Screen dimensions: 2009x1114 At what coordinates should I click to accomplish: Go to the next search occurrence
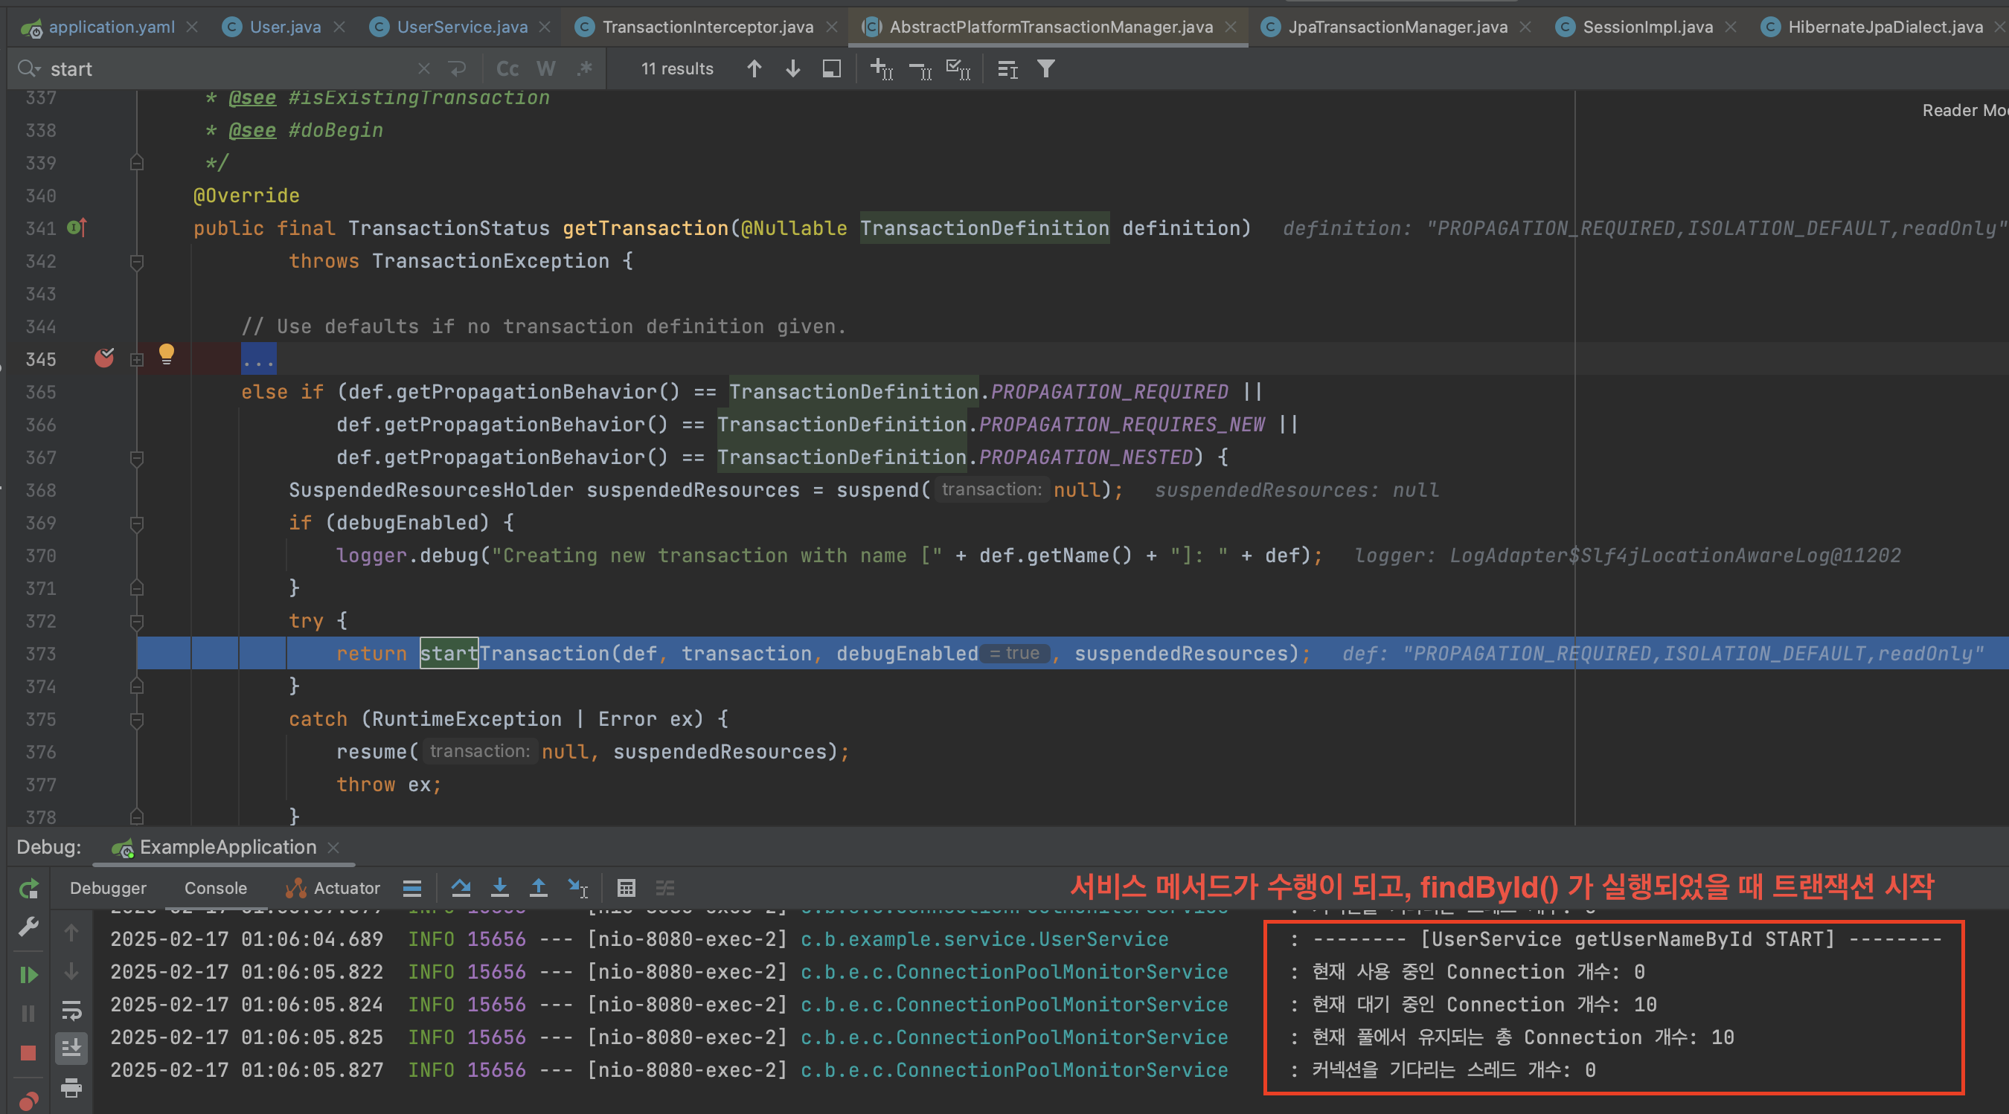click(x=792, y=69)
